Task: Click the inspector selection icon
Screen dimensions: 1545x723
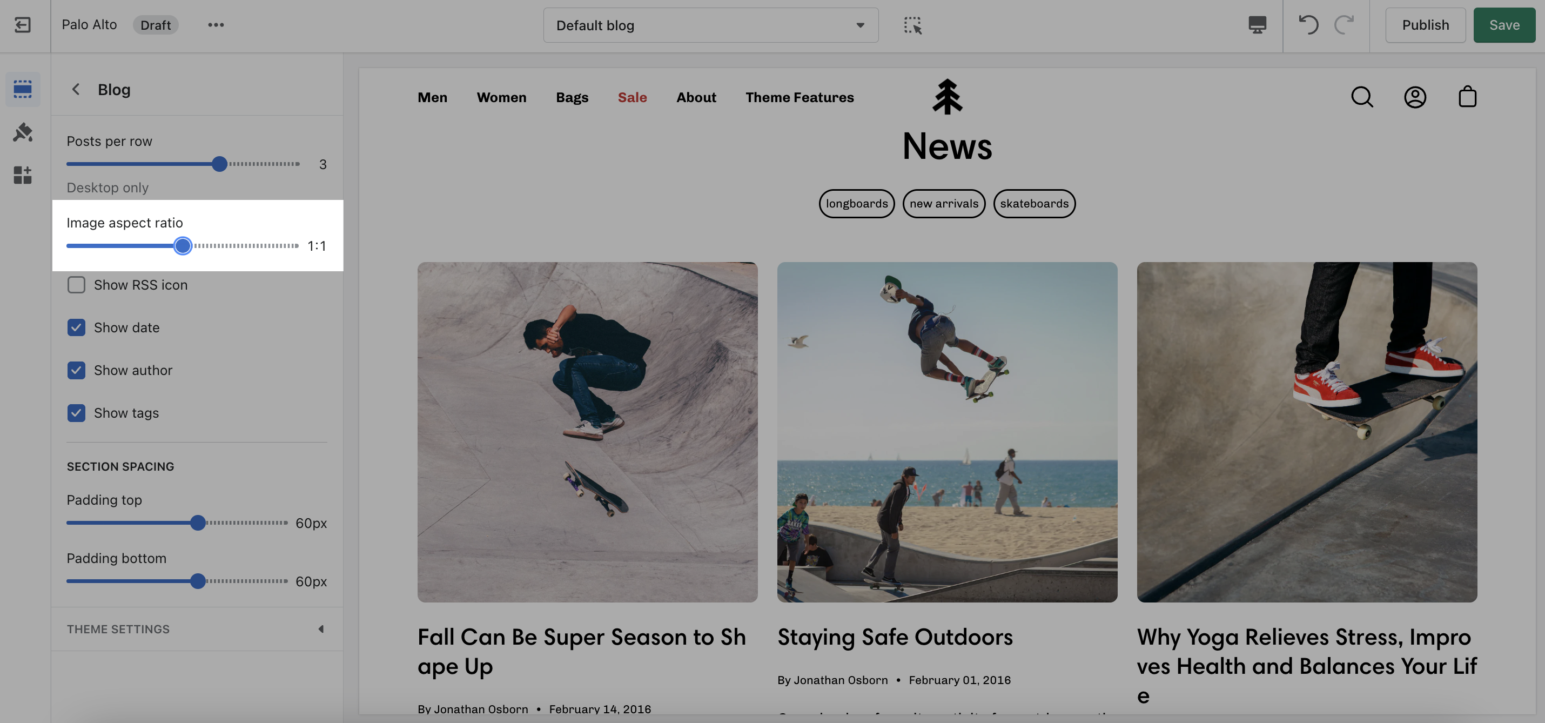Action: coord(912,25)
